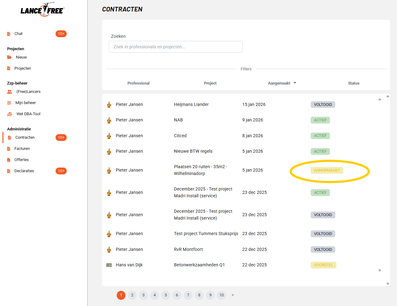Click the list scrollbar down arrow
This screenshot has width=397, height=306.
pyautogui.click(x=388, y=284)
